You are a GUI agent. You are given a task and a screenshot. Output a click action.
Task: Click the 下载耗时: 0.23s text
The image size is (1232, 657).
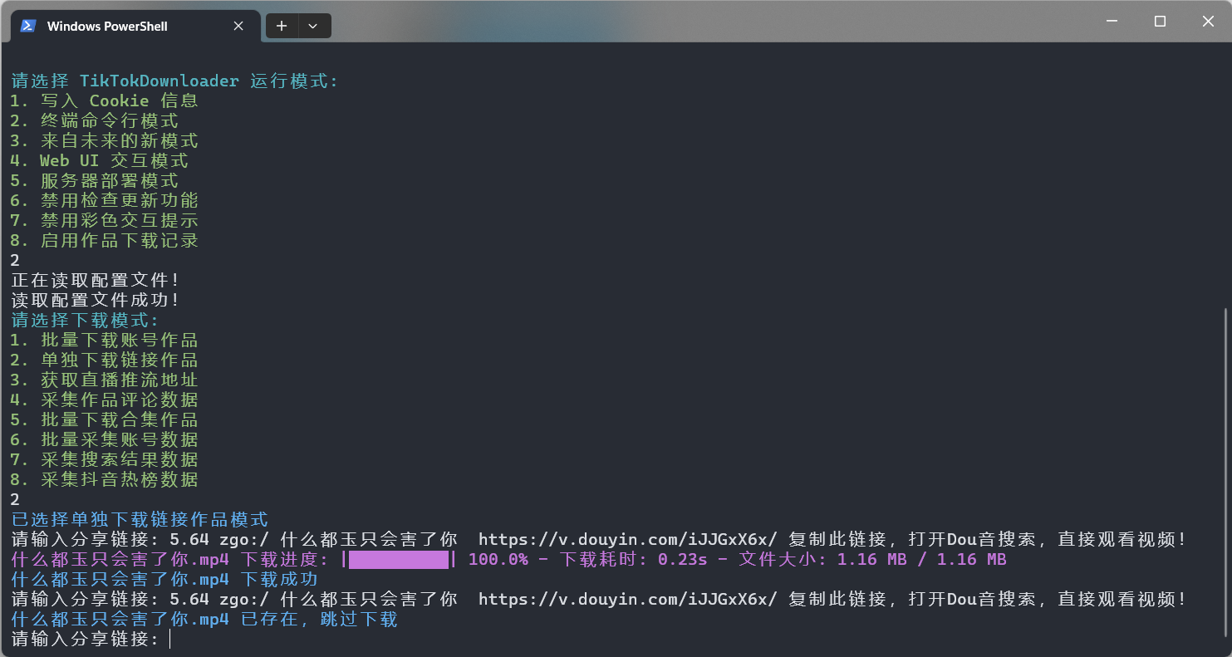tap(634, 559)
